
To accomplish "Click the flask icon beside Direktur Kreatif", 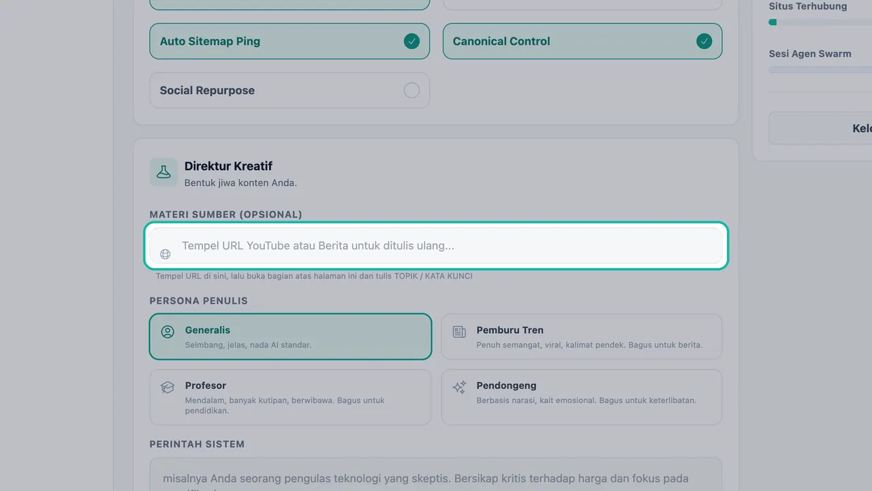I will coord(163,172).
